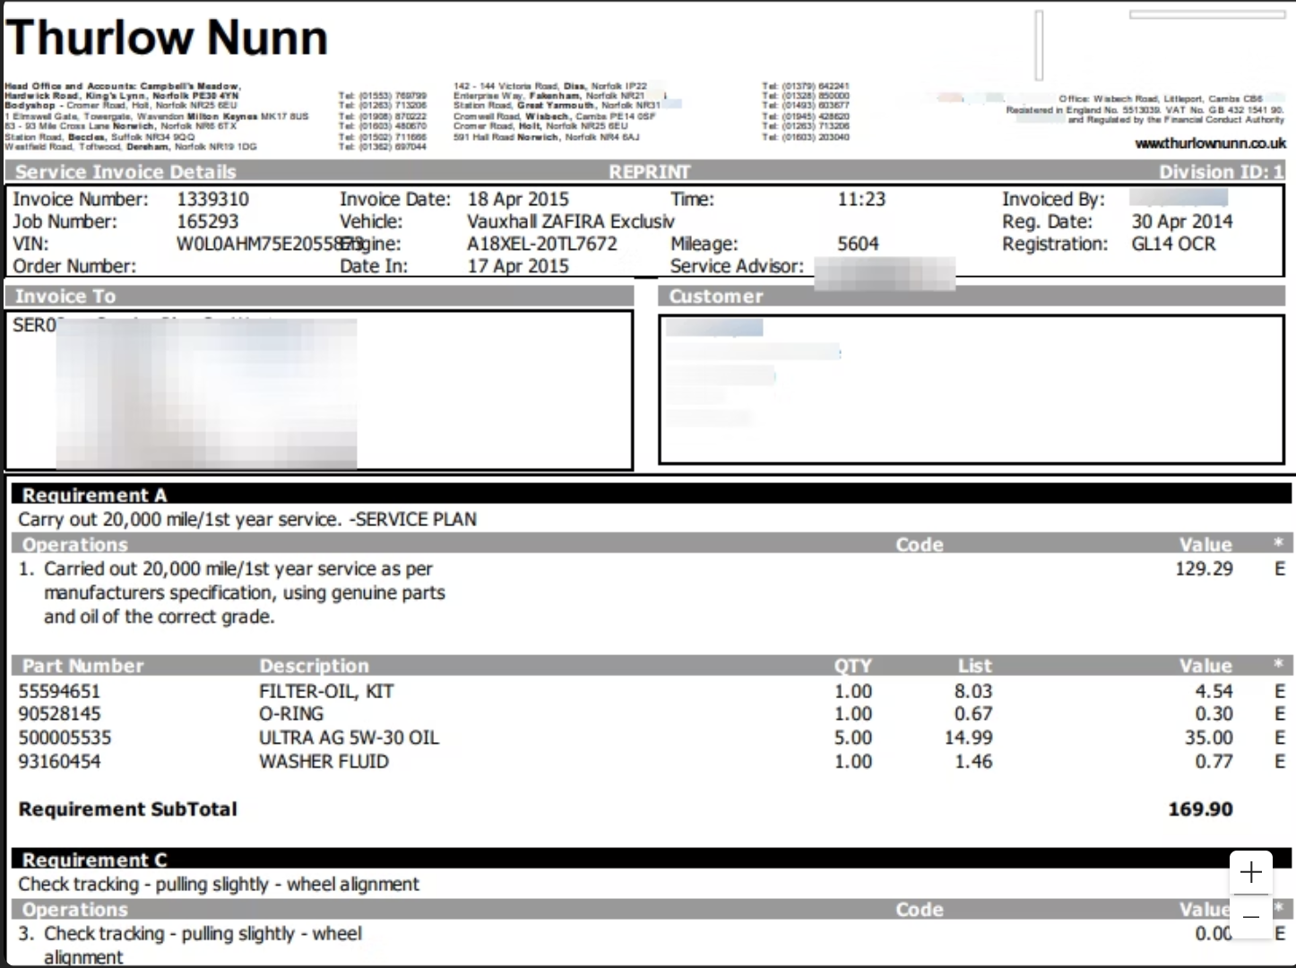1296x968 pixels.
Task: Click the List column header
Action: (x=974, y=665)
